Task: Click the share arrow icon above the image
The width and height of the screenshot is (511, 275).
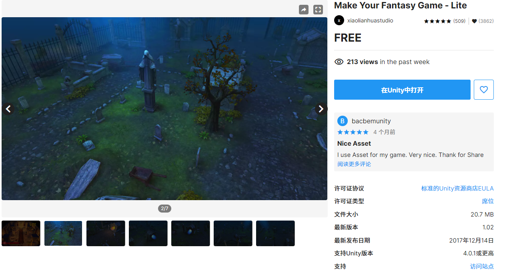Action: click(304, 10)
